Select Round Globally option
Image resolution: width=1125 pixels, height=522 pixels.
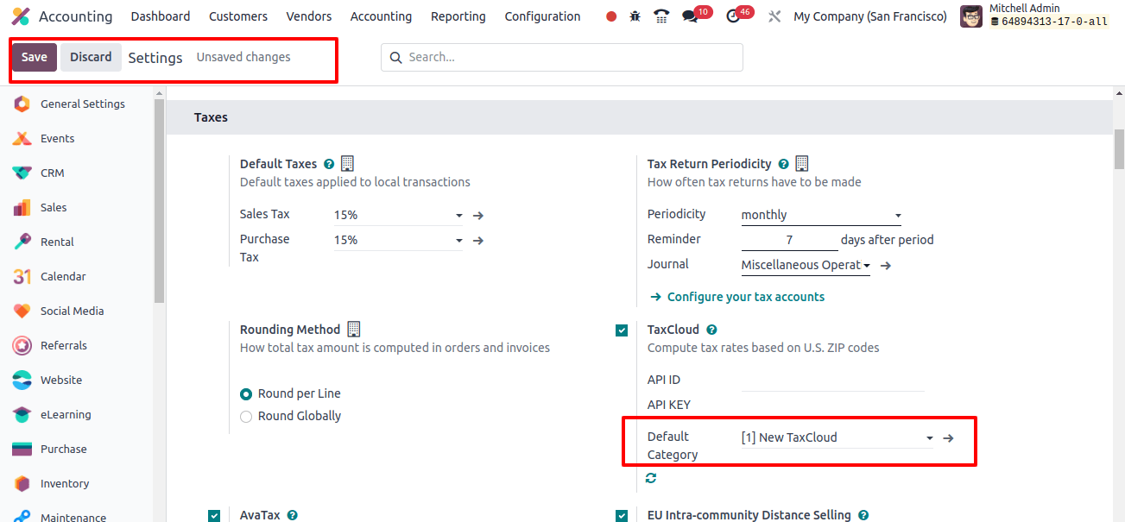pos(246,416)
